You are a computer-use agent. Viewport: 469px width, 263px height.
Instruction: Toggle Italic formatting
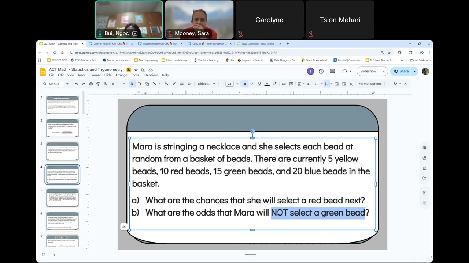pyautogui.click(x=252, y=84)
